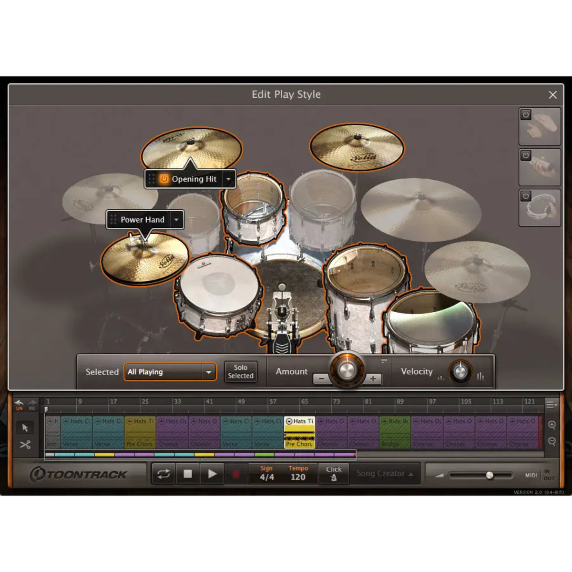Open the small Amount options menu icon
Screen dimensions: 572x572
(384, 361)
